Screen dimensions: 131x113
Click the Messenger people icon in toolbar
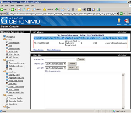pos(98,9)
